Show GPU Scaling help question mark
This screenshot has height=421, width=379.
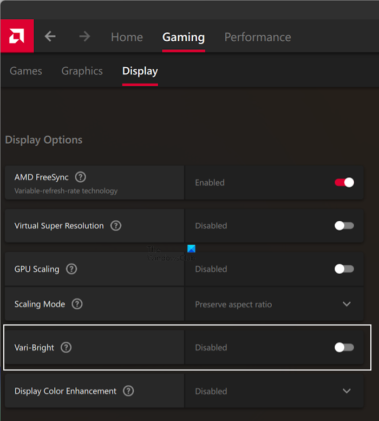[71, 269]
